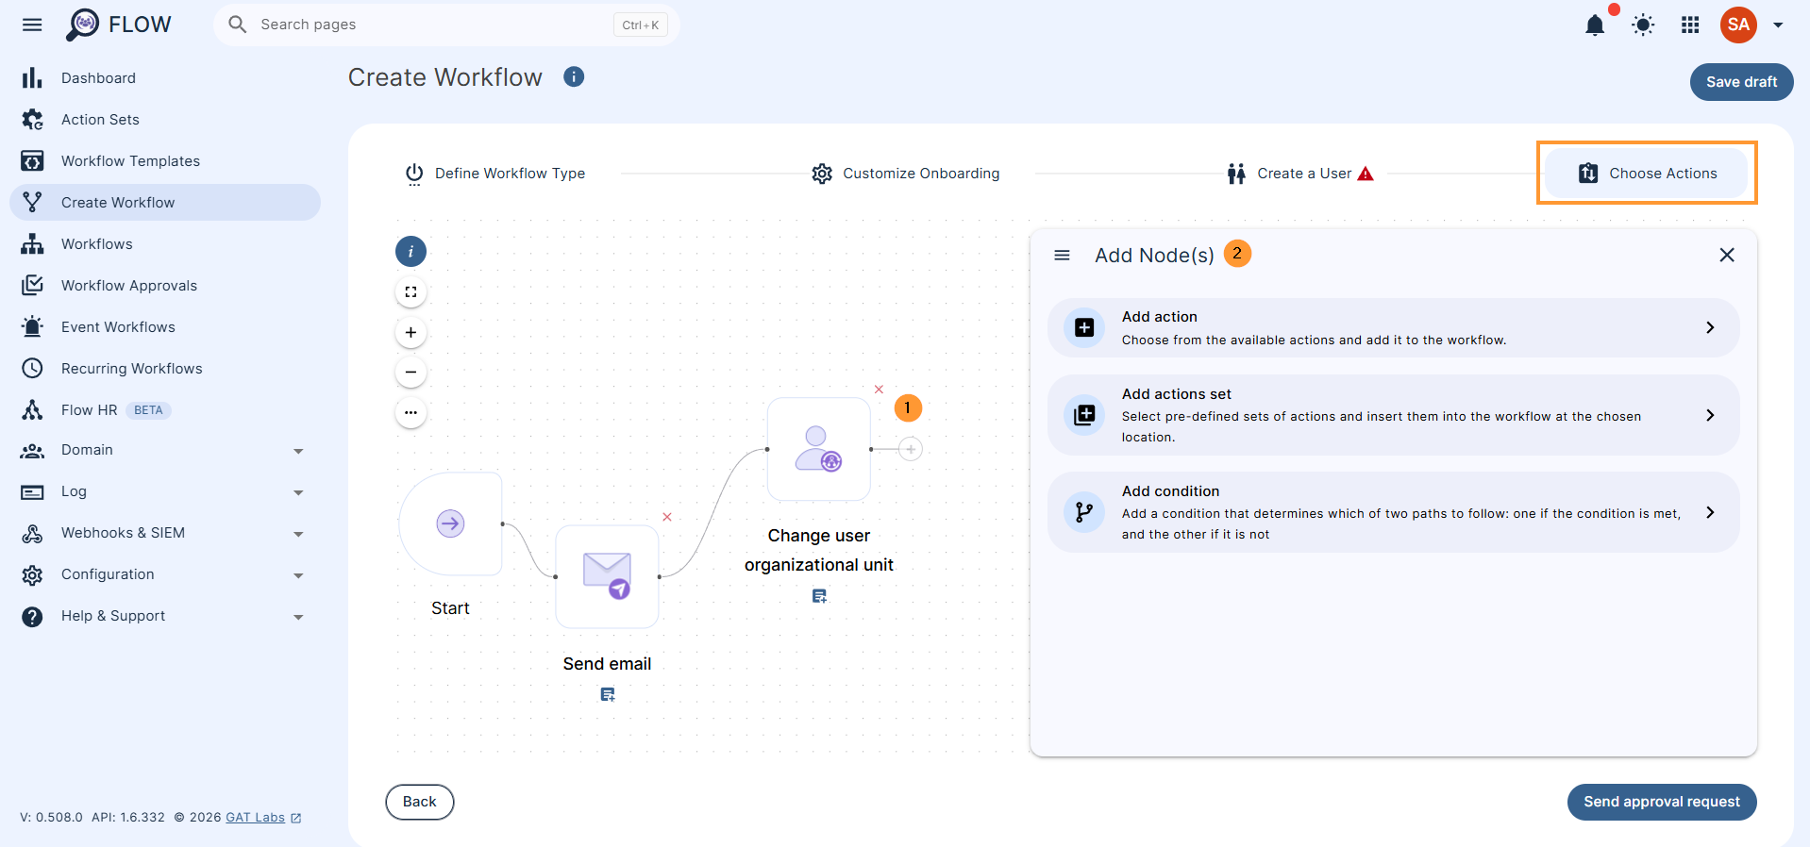Open Workflow Templates in the sidebar
This screenshot has width=1810, height=847.
pyautogui.click(x=165, y=161)
